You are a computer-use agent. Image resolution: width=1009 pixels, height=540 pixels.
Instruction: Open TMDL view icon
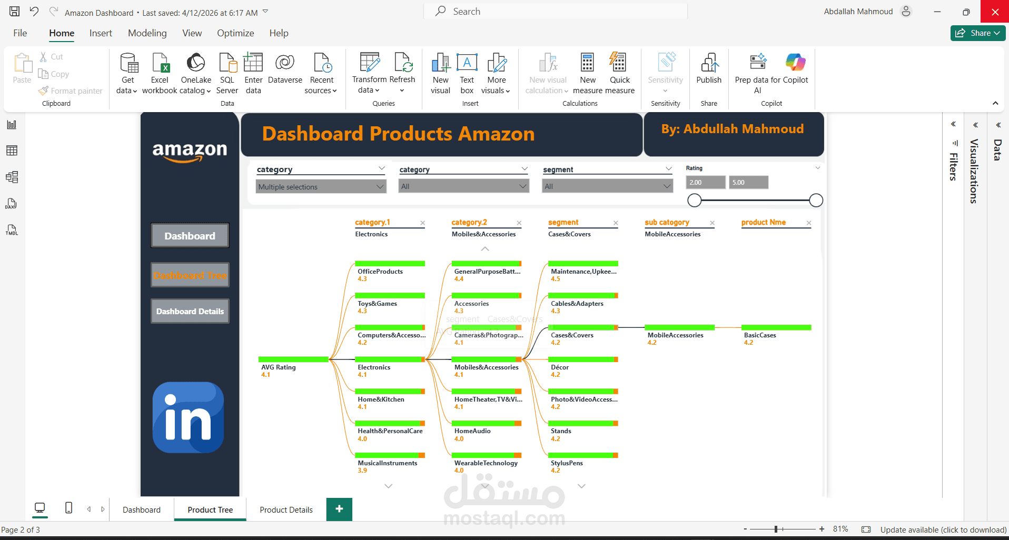point(12,230)
